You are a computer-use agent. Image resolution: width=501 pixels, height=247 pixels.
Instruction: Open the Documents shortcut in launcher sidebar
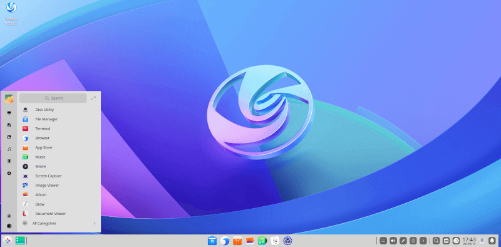coord(9,125)
